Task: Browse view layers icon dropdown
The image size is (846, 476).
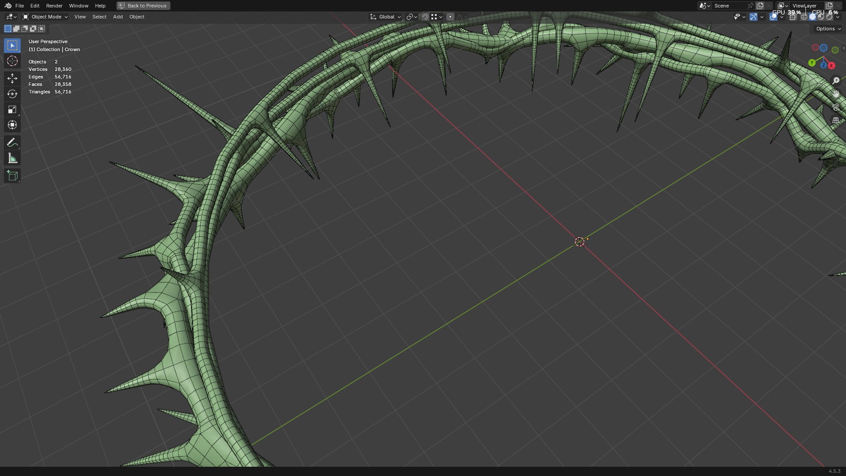Action: click(x=783, y=6)
